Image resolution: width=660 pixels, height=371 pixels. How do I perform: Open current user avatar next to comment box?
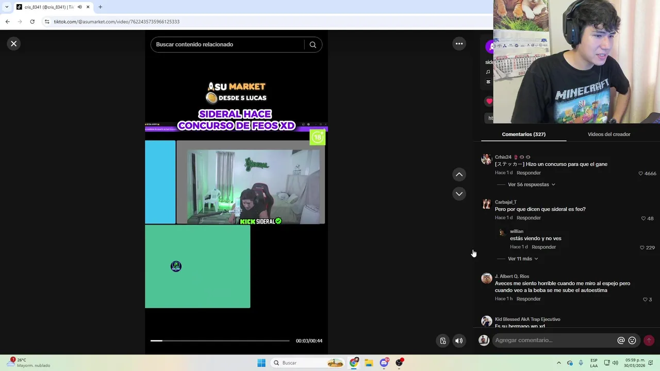point(484,340)
